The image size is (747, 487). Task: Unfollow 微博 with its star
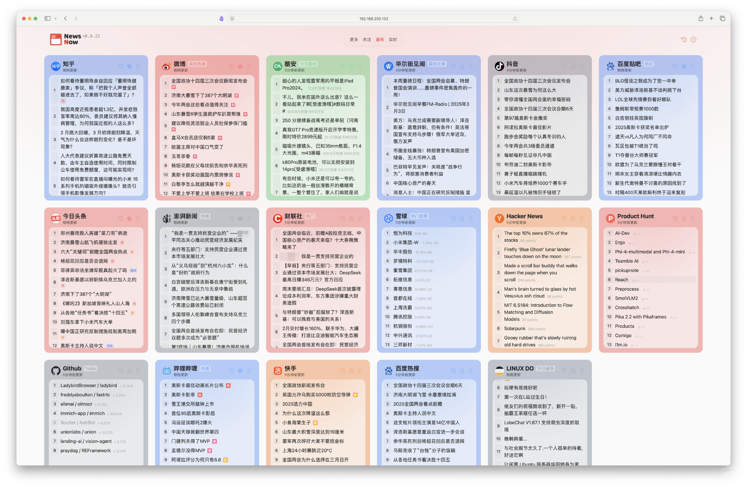click(x=240, y=66)
